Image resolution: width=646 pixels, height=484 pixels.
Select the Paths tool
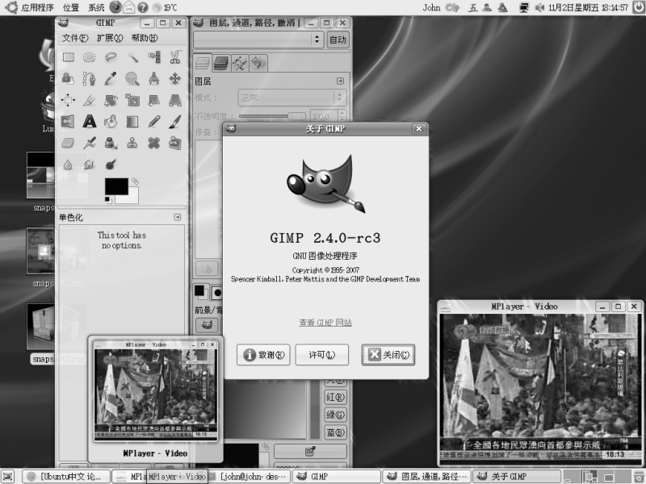point(90,78)
